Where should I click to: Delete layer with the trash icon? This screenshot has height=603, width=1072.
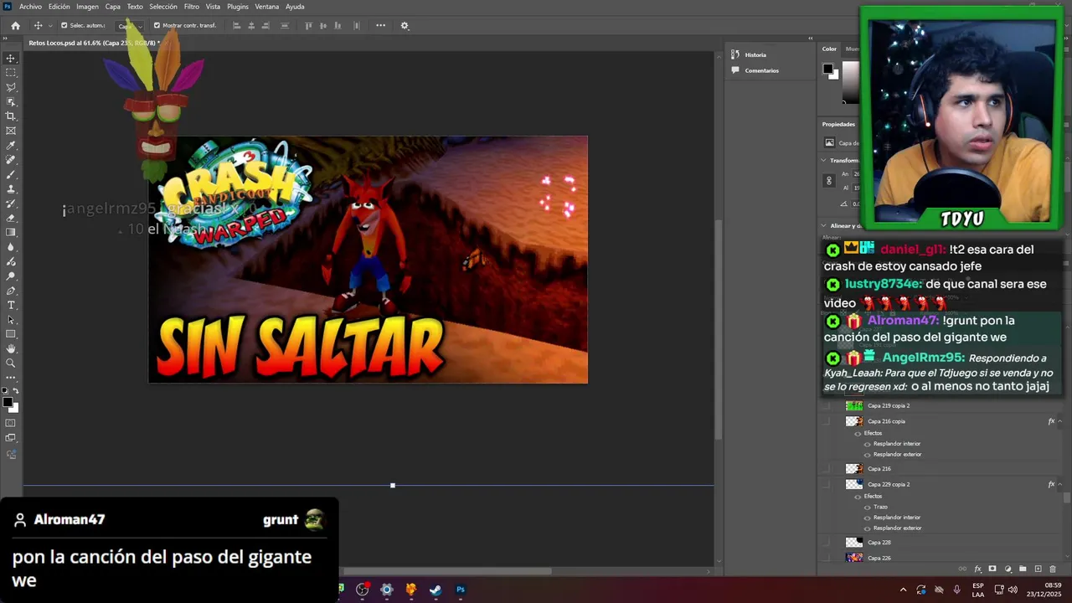(1053, 569)
